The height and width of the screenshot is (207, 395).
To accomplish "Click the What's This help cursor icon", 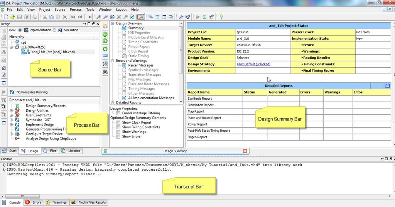I will 188,17.
